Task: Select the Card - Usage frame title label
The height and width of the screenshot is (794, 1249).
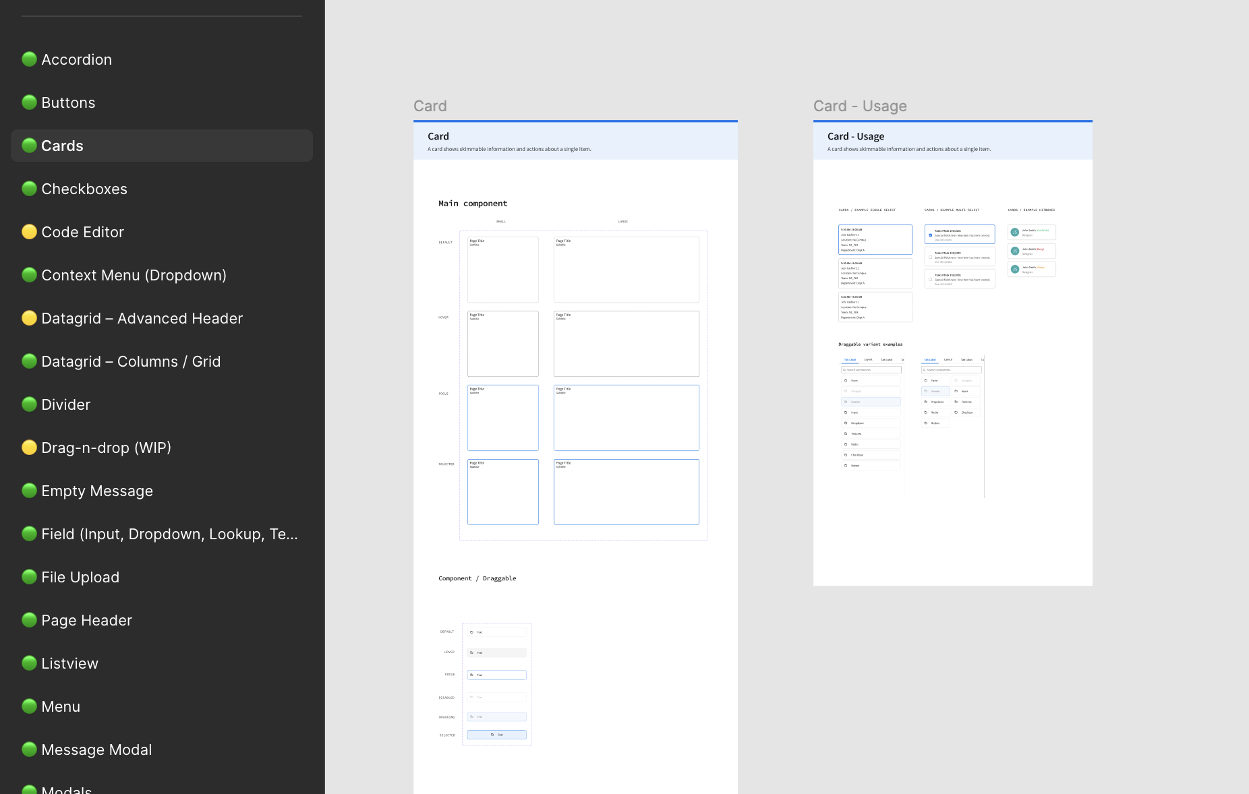Action: pyautogui.click(x=860, y=106)
